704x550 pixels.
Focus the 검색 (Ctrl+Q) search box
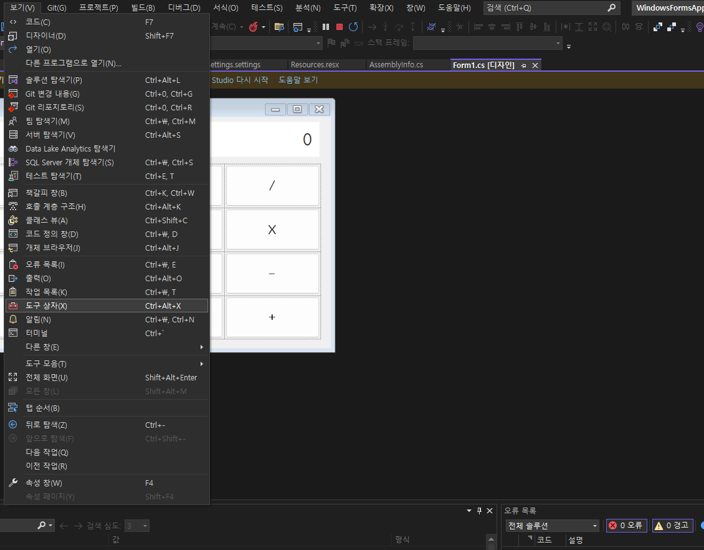551,7
